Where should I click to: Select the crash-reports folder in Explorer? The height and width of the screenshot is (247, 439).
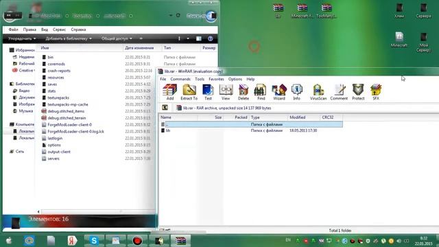[59, 71]
